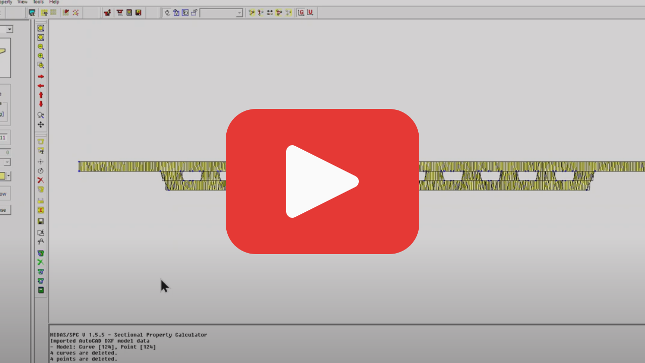Click the zoom in magnifier icon

tap(41, 56)
